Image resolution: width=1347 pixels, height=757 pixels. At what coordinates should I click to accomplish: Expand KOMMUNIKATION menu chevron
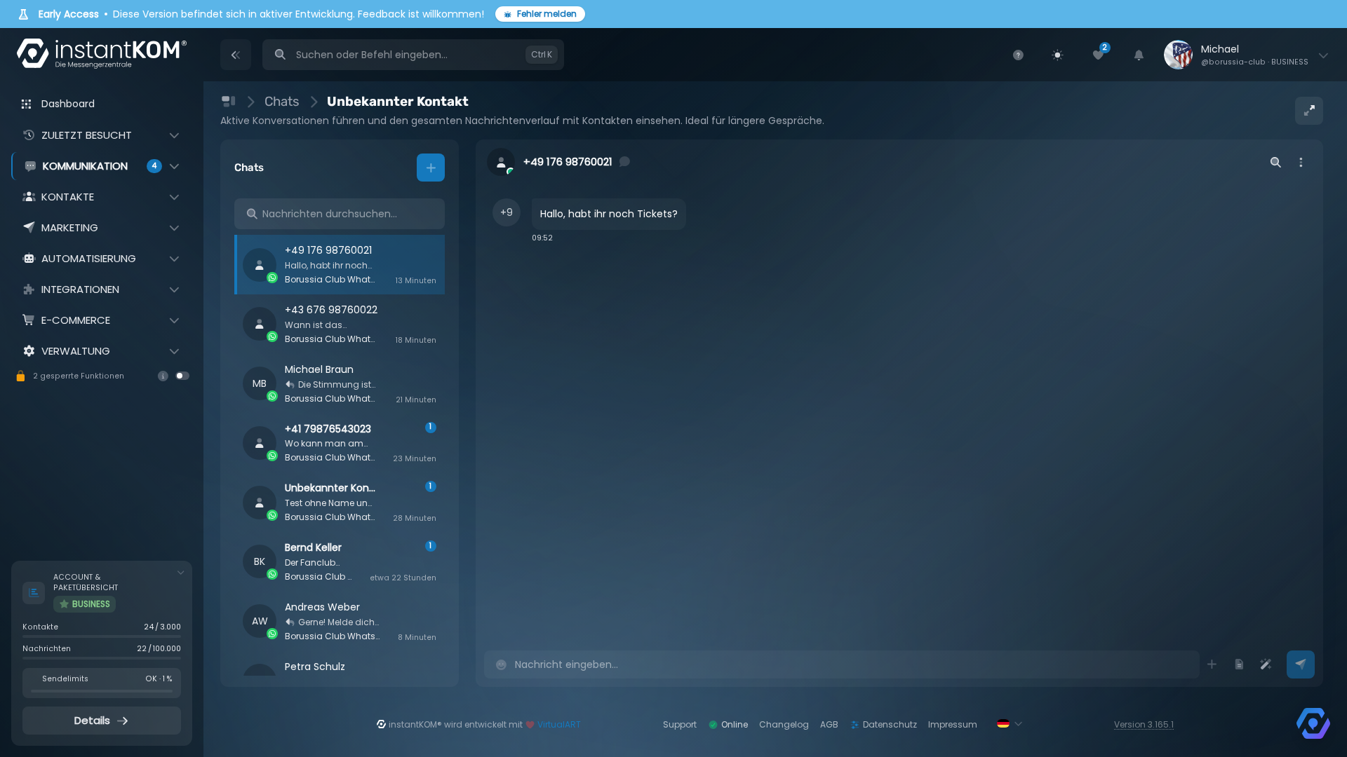coord(174,166)
